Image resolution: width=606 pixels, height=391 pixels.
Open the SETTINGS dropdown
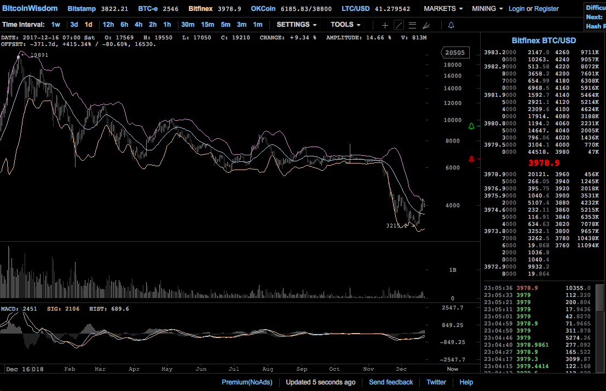(x=296, y=25)
